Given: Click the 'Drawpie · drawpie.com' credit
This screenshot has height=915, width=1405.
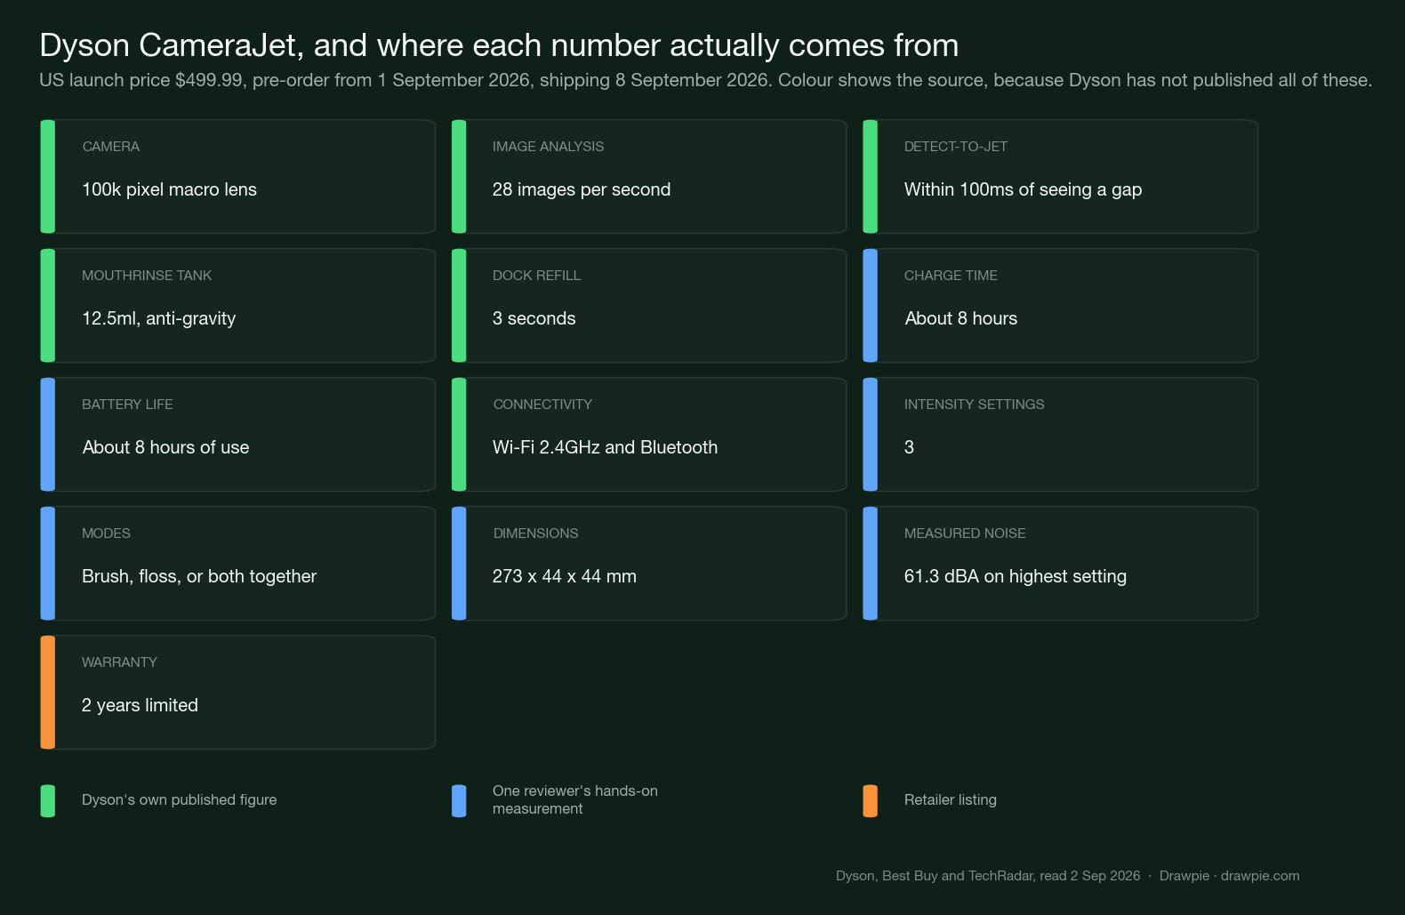Looking at the screenshot, I should [x=1230, y=876].
